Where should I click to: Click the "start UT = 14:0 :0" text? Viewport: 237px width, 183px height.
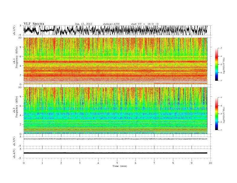(x=145, y=24)
